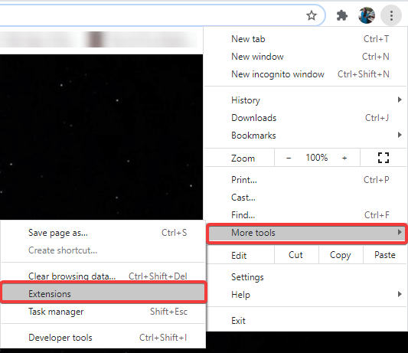Open Developer tools from the submenu
This screenshot has width=408, height=353.
[103, 338]
